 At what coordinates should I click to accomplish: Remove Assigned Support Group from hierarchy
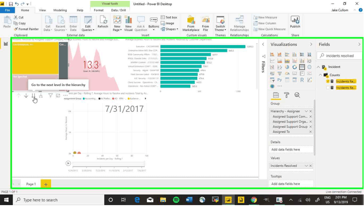tap(311, 126)
